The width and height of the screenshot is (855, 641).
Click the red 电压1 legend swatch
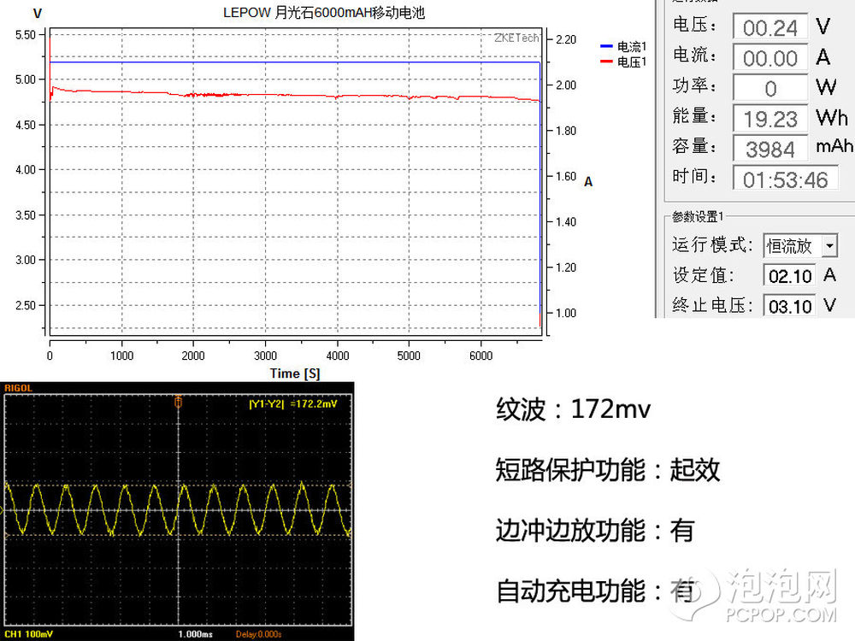(606, 62)
